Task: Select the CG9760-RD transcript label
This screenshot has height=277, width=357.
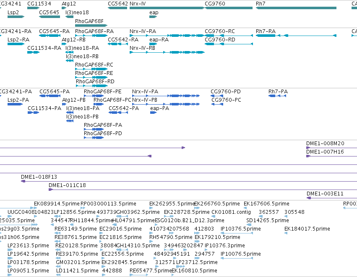Action: point(220,39)
